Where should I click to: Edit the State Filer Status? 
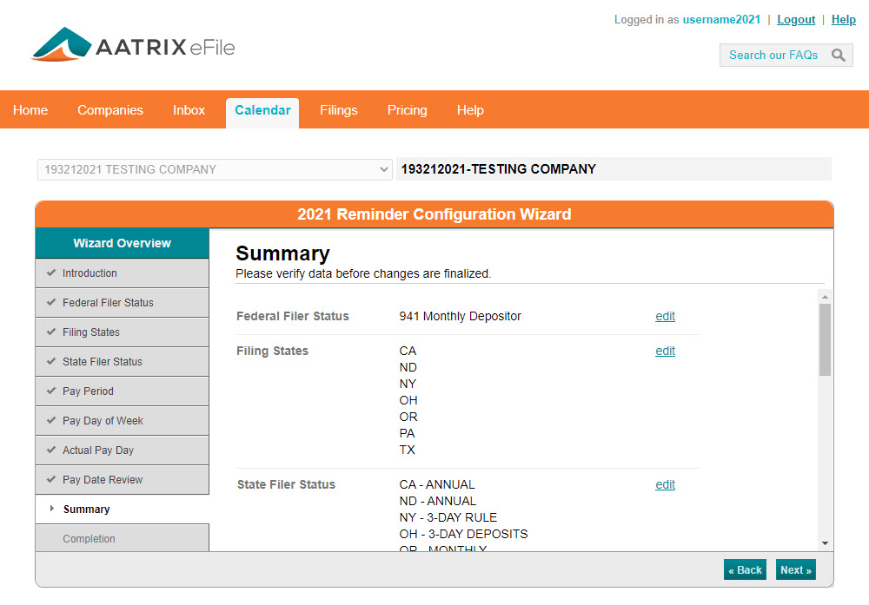[x=665, y=485]
